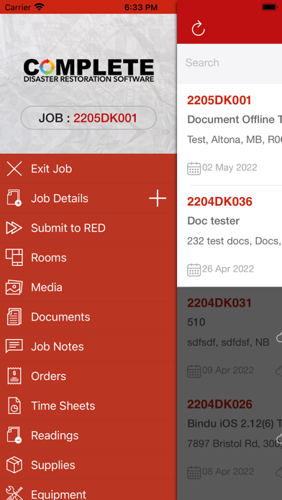Image resolution: width=282 pixels, height=500 pixels.
Task: Click the Media pictures icon
Action: (x=14, y=287)
